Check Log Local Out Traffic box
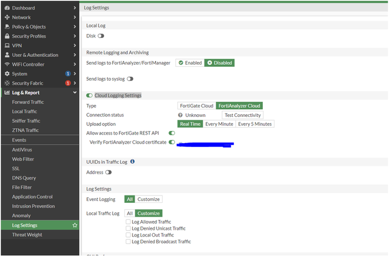This screenshot has height=259, width=391. click(128, 235)
